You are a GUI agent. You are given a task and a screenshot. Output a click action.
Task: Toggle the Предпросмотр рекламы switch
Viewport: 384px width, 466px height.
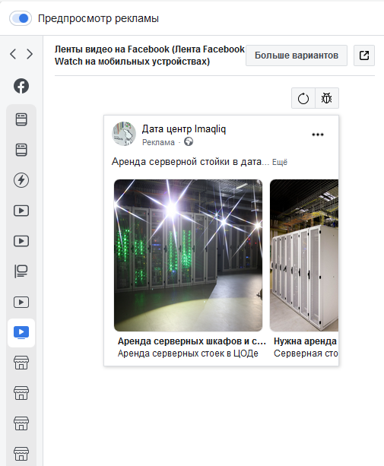(21, 18)
